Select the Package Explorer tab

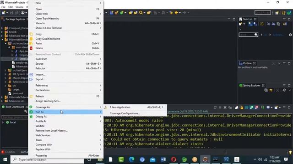point(15,19)
